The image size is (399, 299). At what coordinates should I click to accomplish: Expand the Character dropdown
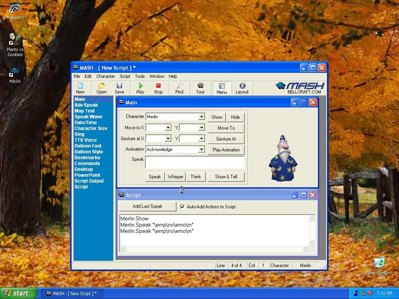click(x=201, y=117)
